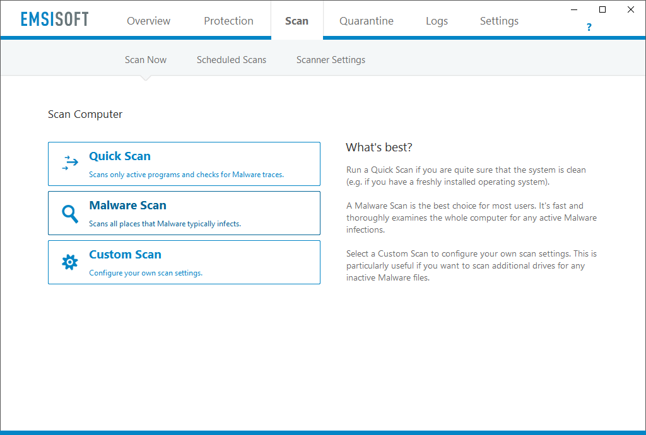Click the Quick Scan arrow icon
This screenshot has width=646, height=435.
pos(69,163)
